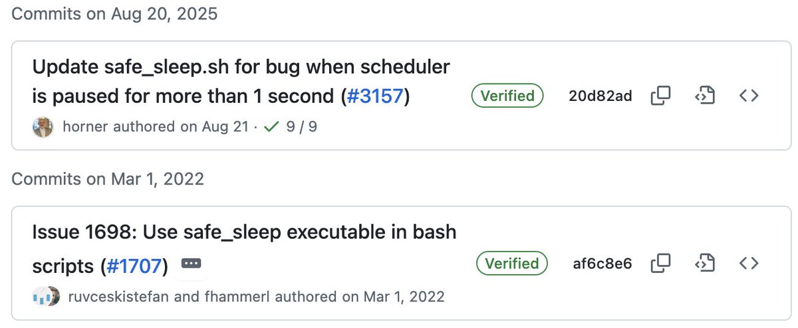This screenshot has width=798, height=328.
Task: Show Verified signature details for 20d82ad
Action: click(x=507, y=96)
